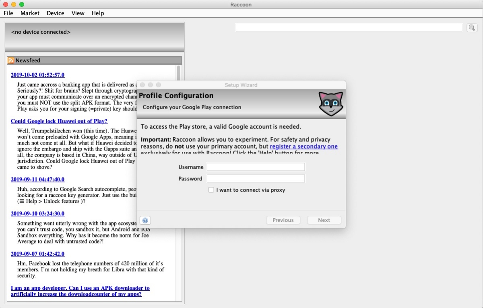The width and height of the screenshot is (483, 308).
Task: Open newsfeed entry 2019-10-02 01:52:57.0
Action: tap(37, 75)
